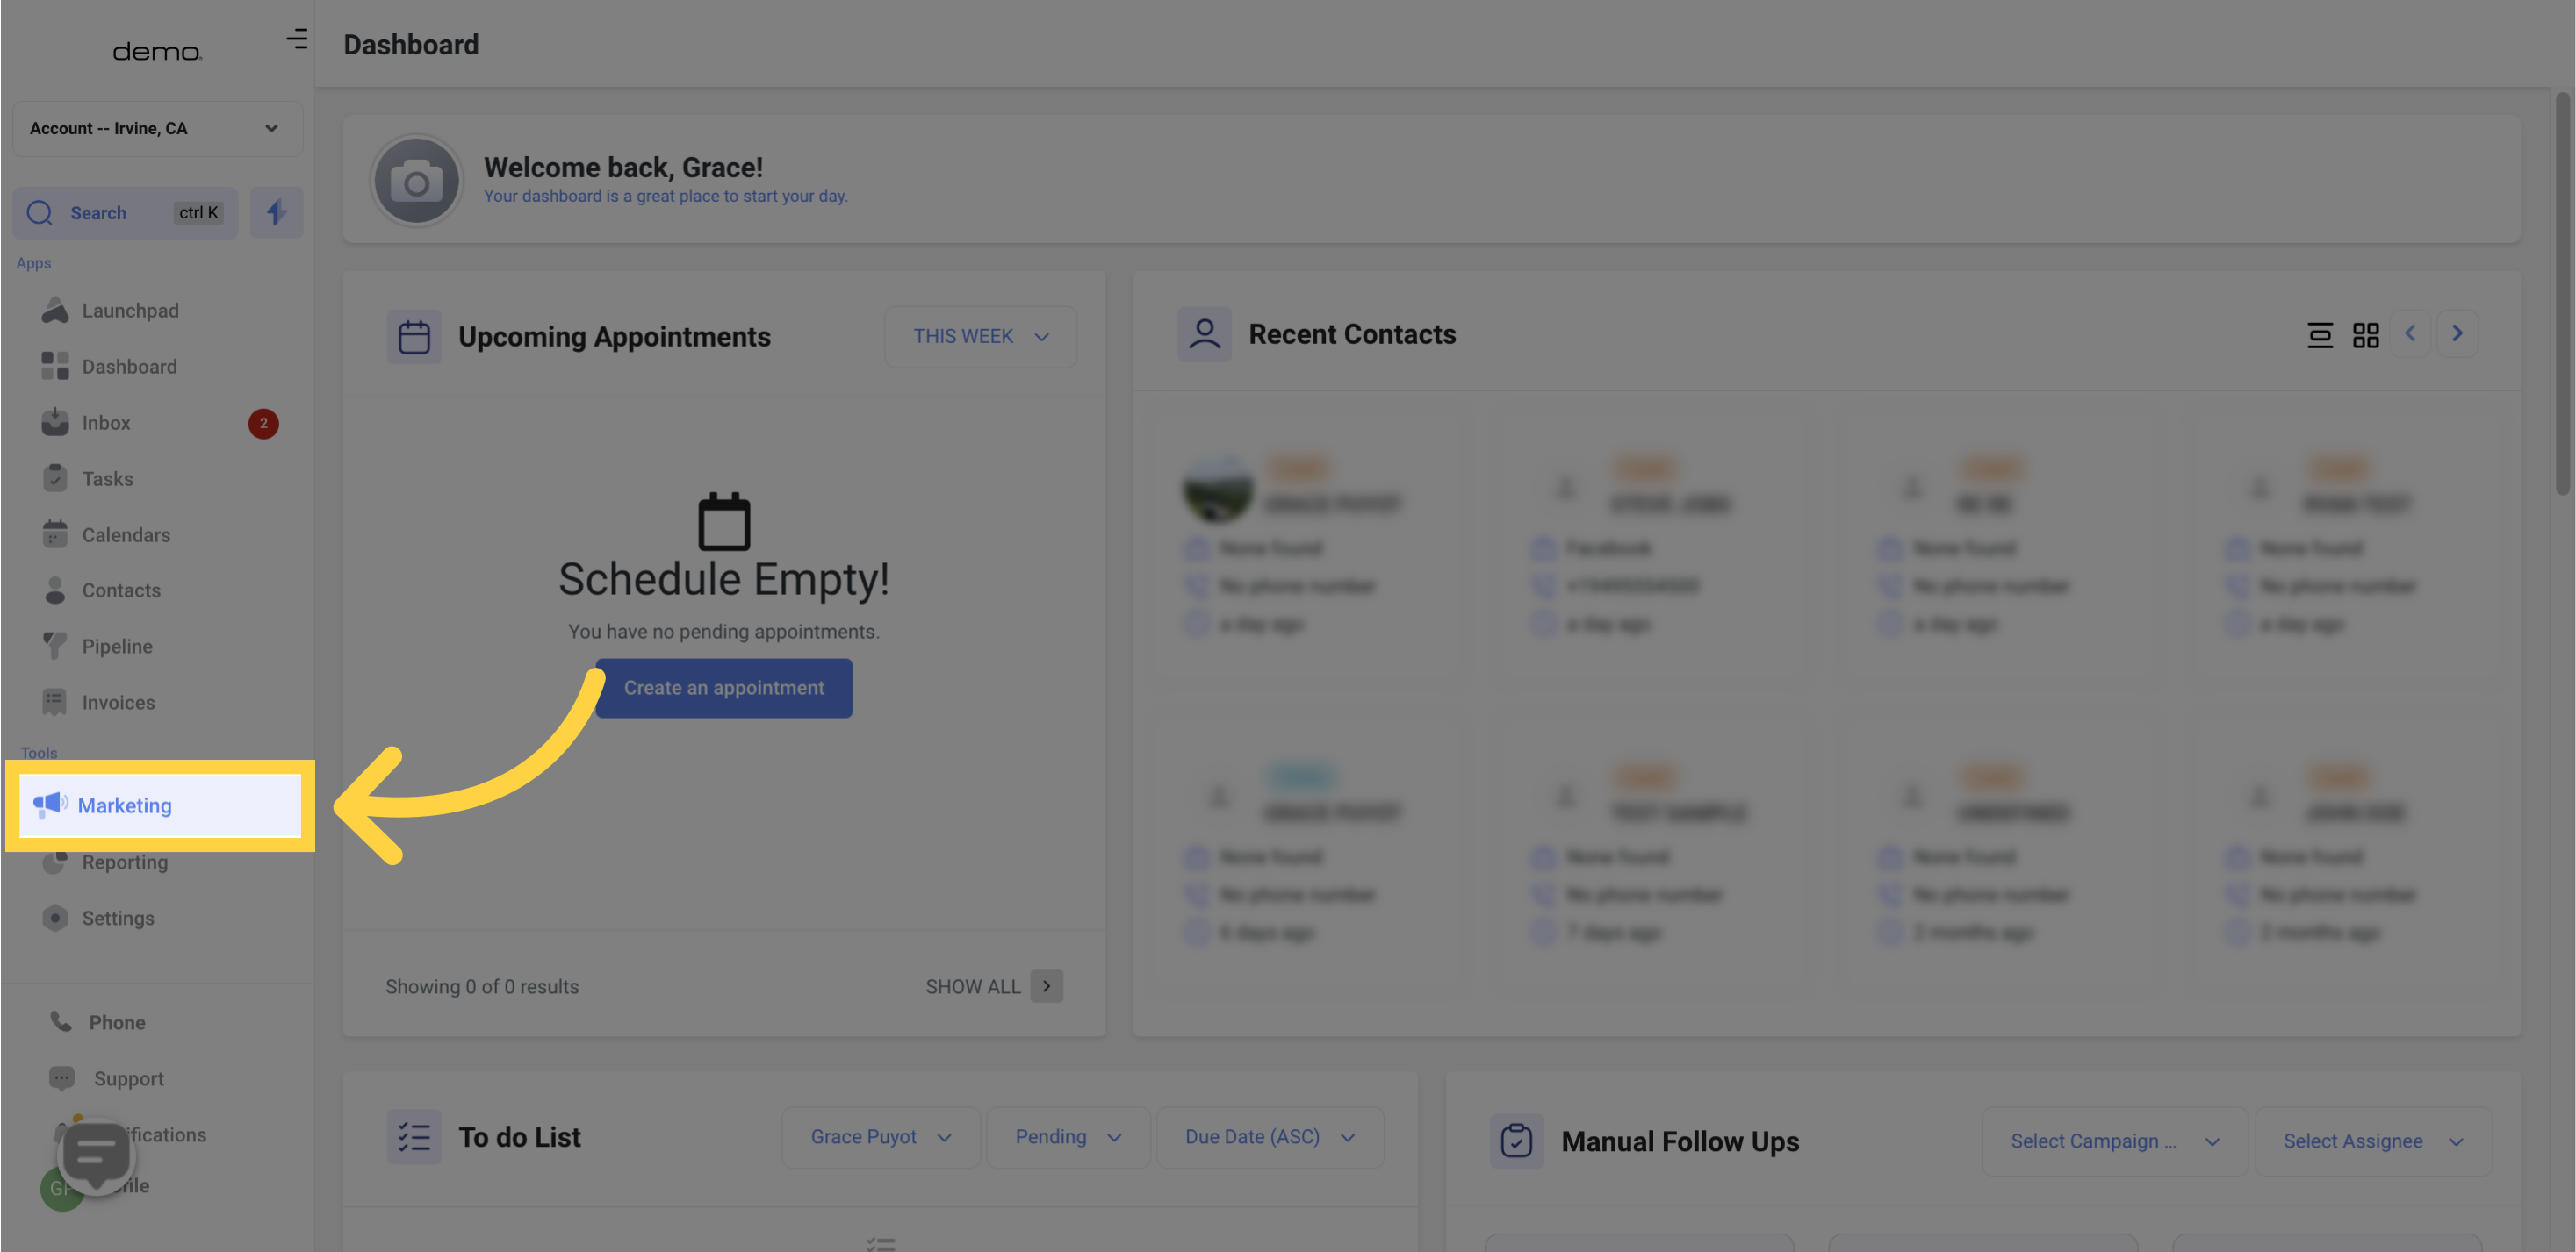2576x1252 pixels.
Task: Click the profile camera avatar placeholder
Action: click(x=417, y=181)
